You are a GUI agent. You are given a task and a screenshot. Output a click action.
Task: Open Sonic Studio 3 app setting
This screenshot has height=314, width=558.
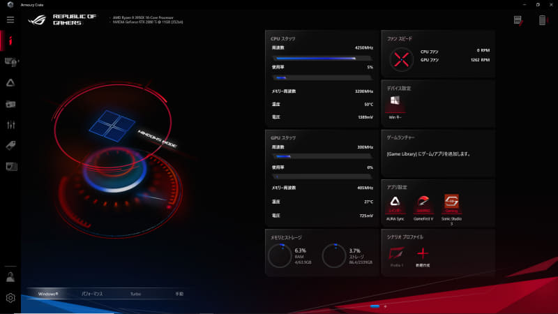451,209
